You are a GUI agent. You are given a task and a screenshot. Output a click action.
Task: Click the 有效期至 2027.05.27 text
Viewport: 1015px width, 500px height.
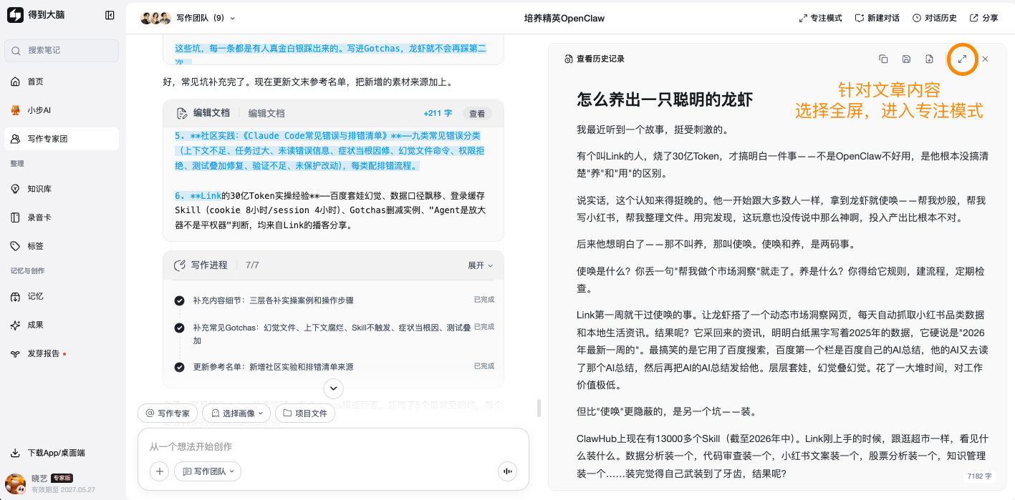pos(63,490)
